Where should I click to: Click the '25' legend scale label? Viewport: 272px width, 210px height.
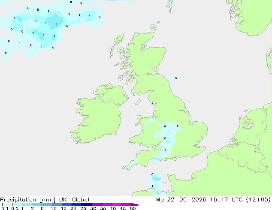(83, 208)
